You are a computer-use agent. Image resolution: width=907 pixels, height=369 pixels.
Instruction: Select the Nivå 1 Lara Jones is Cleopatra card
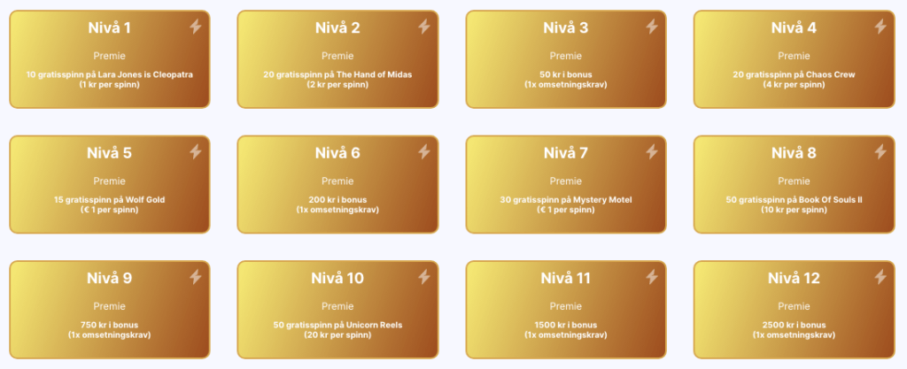point(109,59)
